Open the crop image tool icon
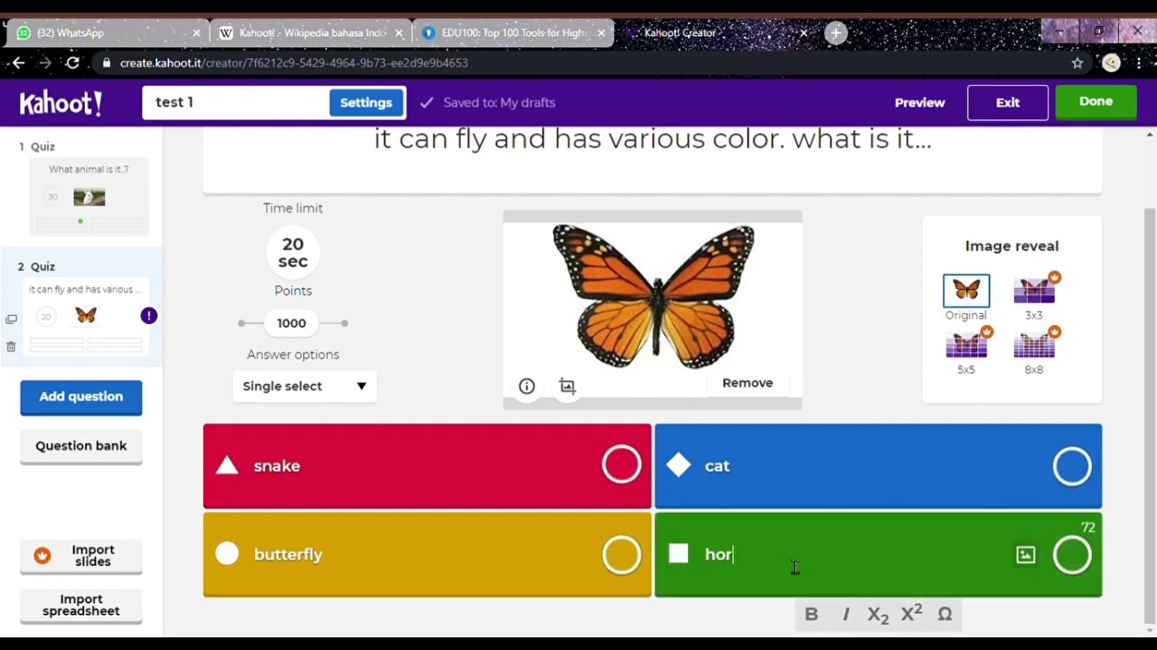 click(x=568, y=386)
